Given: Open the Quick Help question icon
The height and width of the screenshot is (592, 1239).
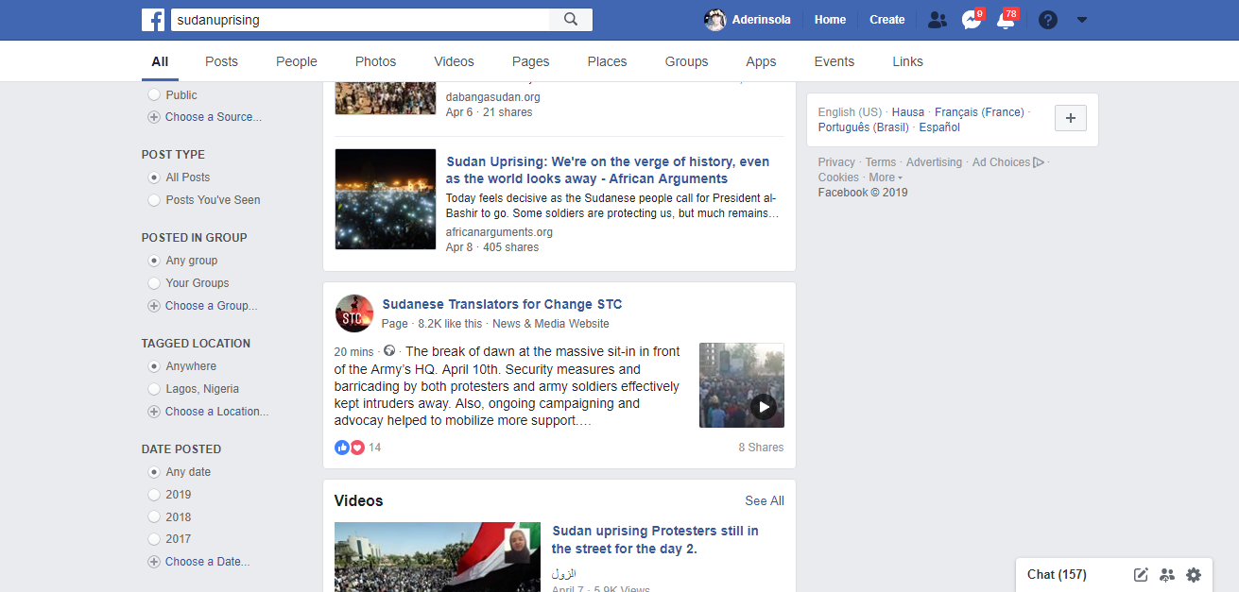Looking at the screenshot, I should point(1047,20).
